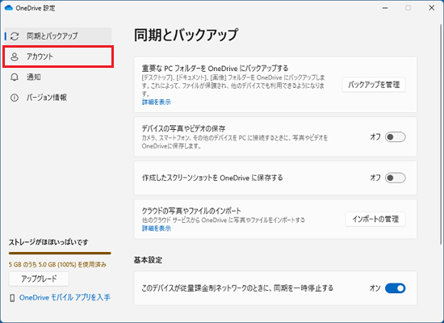Click the bell icon beside 通知
The width and height of the screenshot is (444, 323).
(x=15, y=77)
